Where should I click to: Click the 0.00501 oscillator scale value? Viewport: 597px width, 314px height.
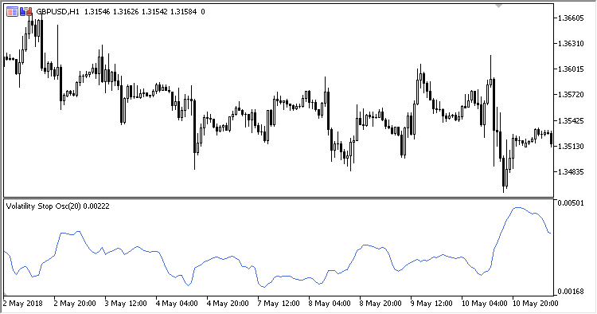coord(571,202)
